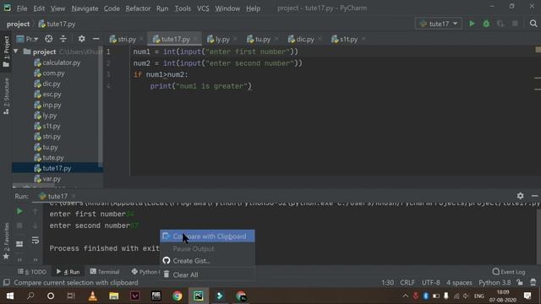Click the locate-in-project target icon
The width and height of the screenshot is (541, 304).
pyautogui.click(x=49, y=39)
